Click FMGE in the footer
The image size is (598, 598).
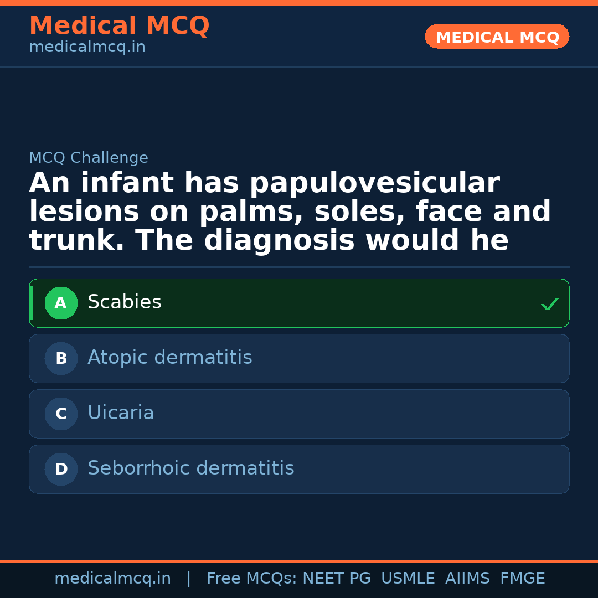click(x=523, y=579)
